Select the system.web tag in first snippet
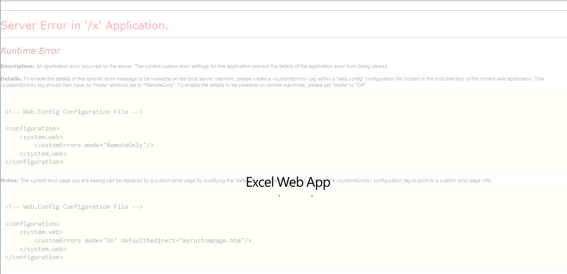Viewport: 567px width, 274px height. click(41, 137)
